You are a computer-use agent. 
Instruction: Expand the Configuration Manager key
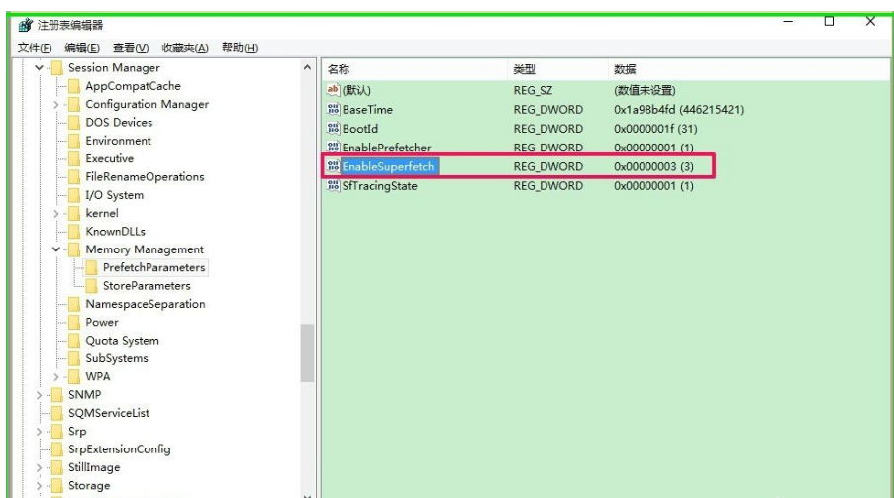56,105
